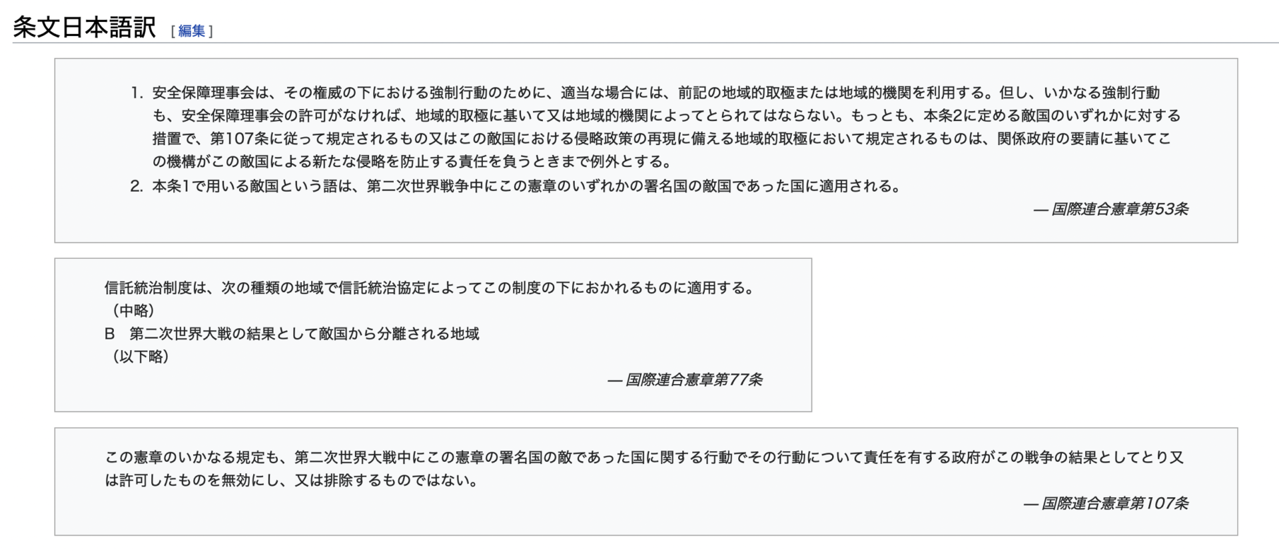Viewport: 1279px width, 551px height.
Task: Click the opening words 安全保障理事会は in item 1
Action: 211,93
